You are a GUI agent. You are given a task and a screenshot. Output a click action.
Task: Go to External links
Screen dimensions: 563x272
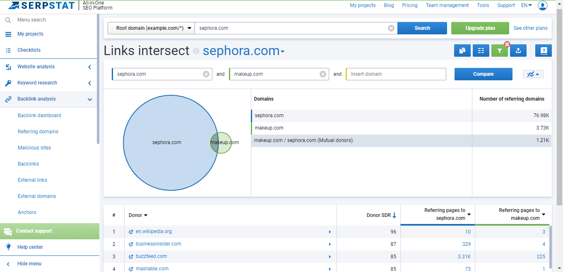[x=32, y=180]
